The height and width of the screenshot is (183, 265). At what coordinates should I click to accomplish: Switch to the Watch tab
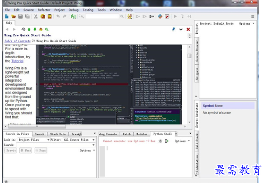[127, 134]
